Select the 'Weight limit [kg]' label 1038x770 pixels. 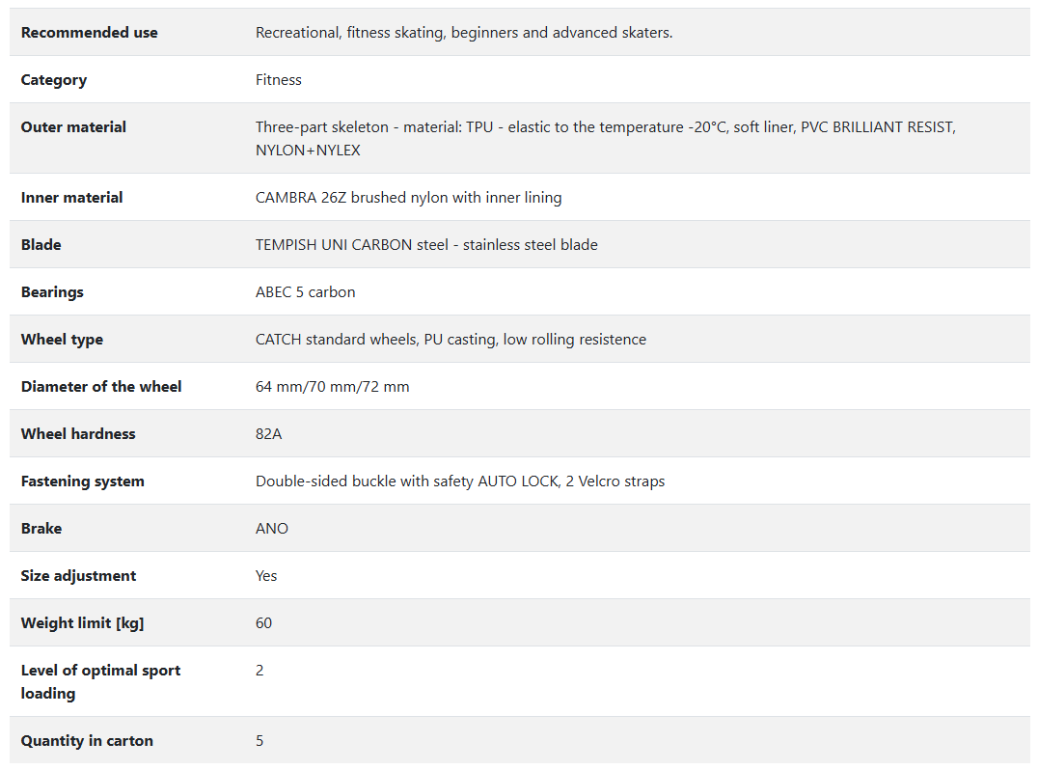(x=82, y=623)
